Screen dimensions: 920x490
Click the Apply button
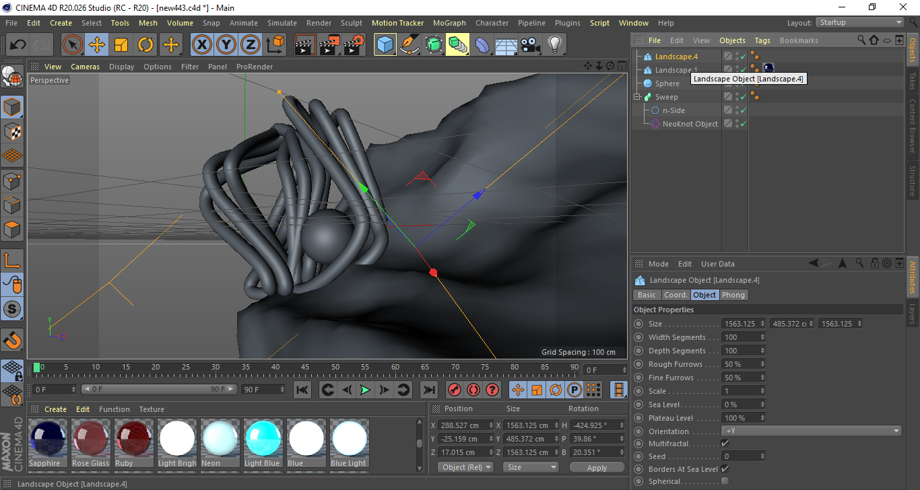tap(597, 467)
